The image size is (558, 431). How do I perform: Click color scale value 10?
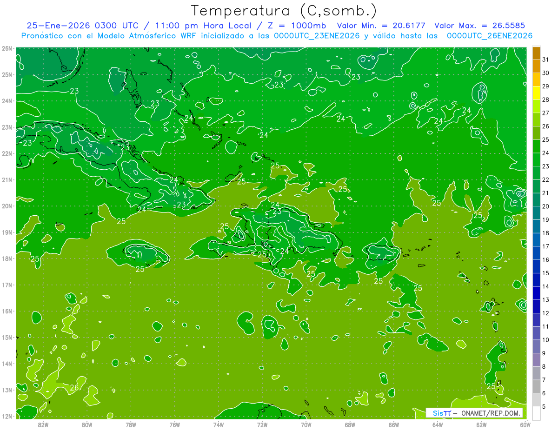click(x=545, y=339)
